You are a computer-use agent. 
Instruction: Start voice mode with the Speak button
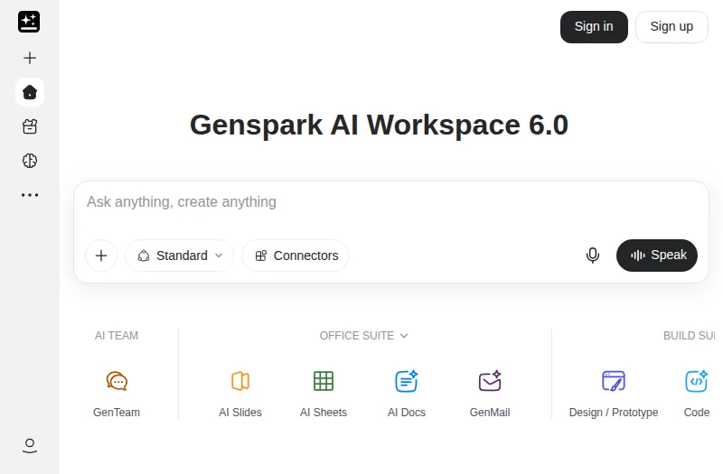coord(657,256)
